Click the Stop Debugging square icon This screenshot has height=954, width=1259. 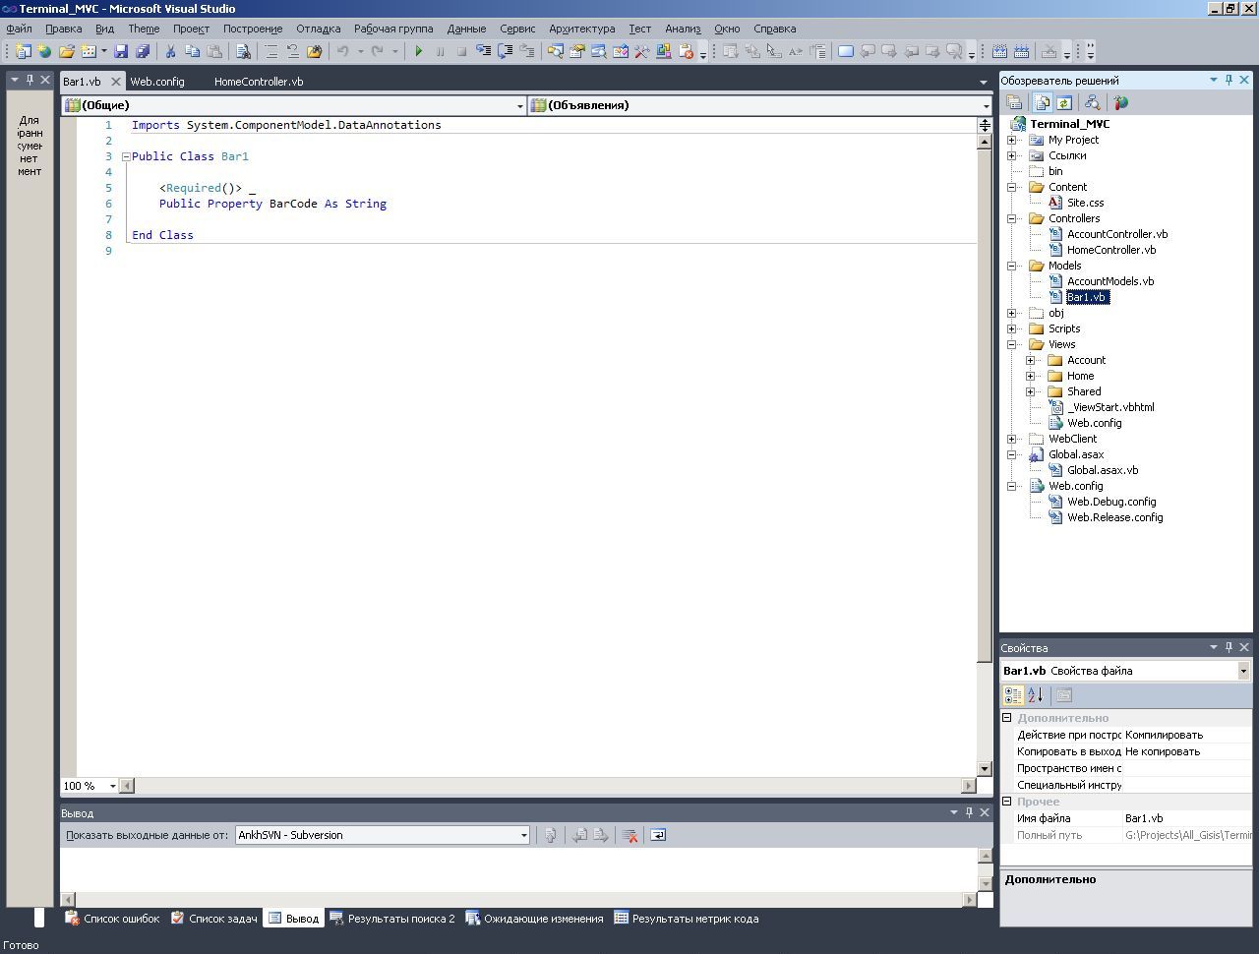point(461,51)
